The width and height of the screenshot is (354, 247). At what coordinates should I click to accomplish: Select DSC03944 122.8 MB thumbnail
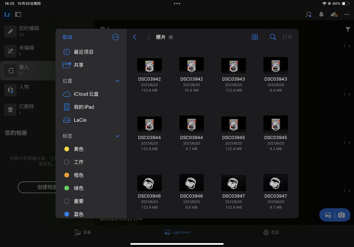coord(150,124)
